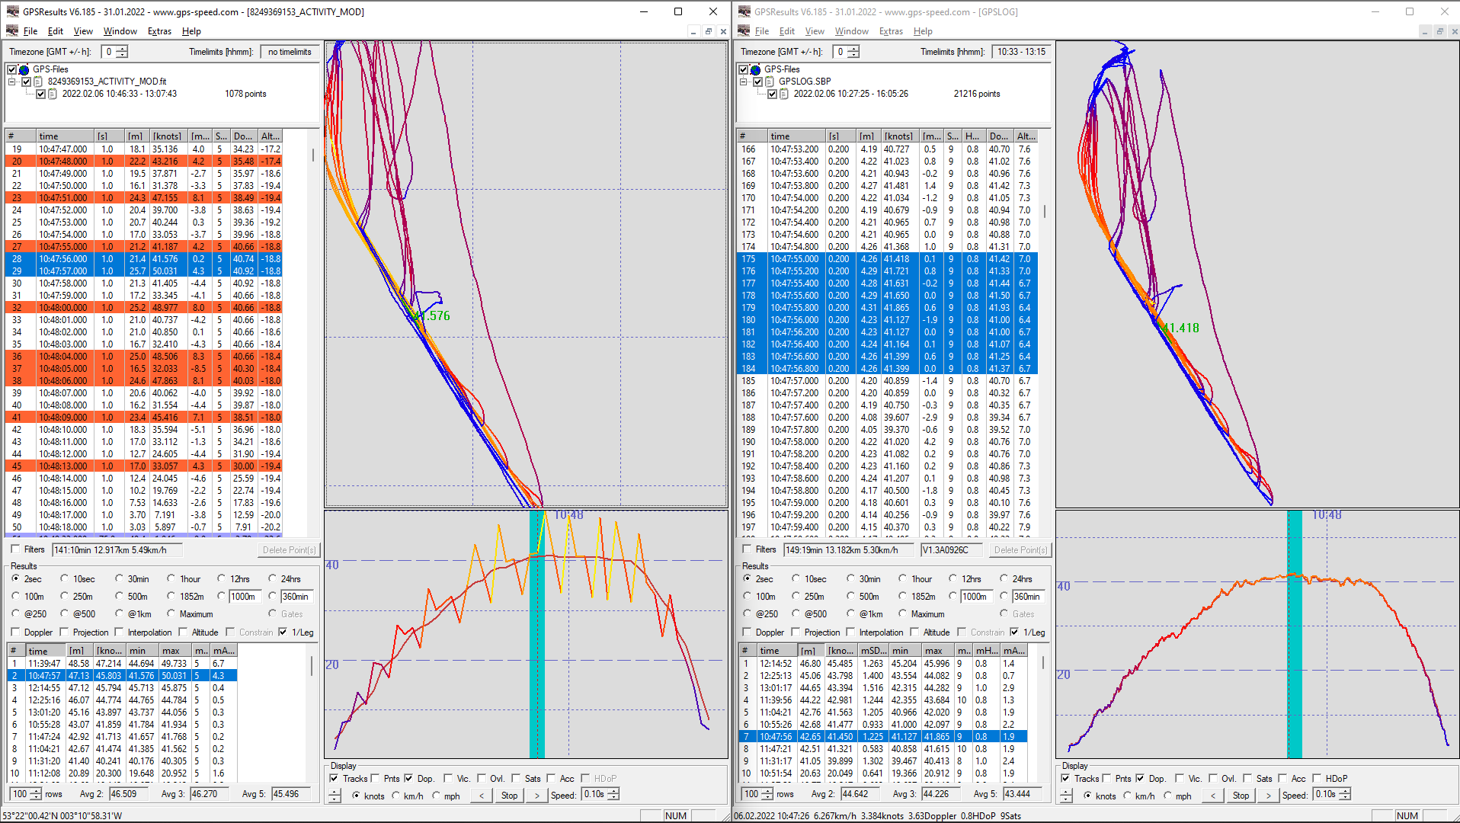Screen dimensions: 1460x823
Task: Increase Timezone value in ACTIVITY_MOD window
Action: 122,49
